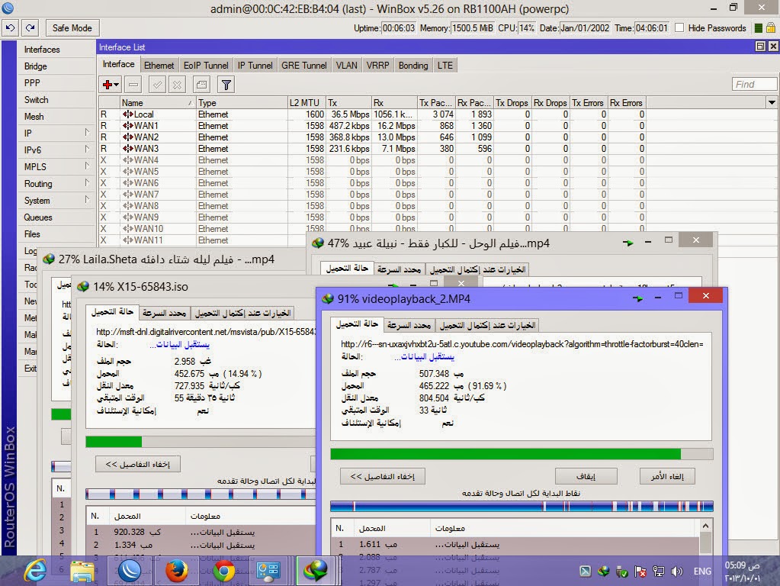The height and width of the screenshot is (586, 780).
Task: Switch to the WinBox taskbar icon
Action: 130,571
